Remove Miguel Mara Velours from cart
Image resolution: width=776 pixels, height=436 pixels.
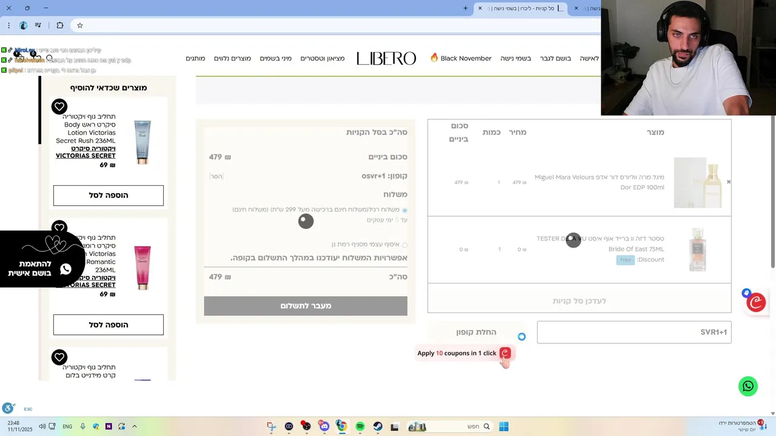(729, 182)
